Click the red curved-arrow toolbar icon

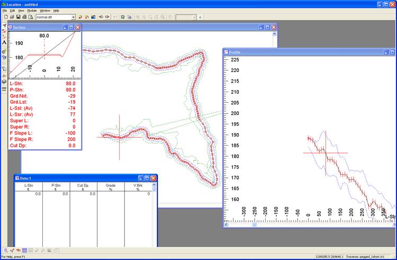pos(87,17)
